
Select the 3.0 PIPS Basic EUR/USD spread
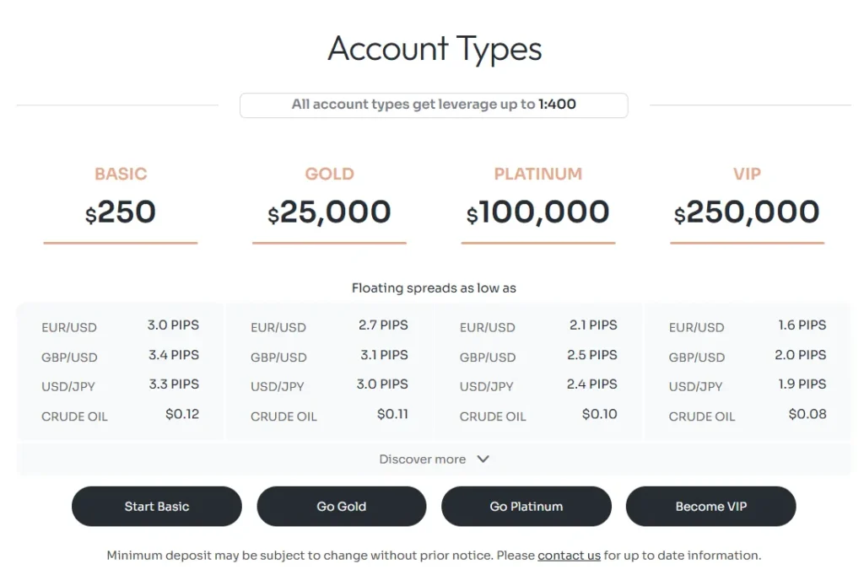173,325
